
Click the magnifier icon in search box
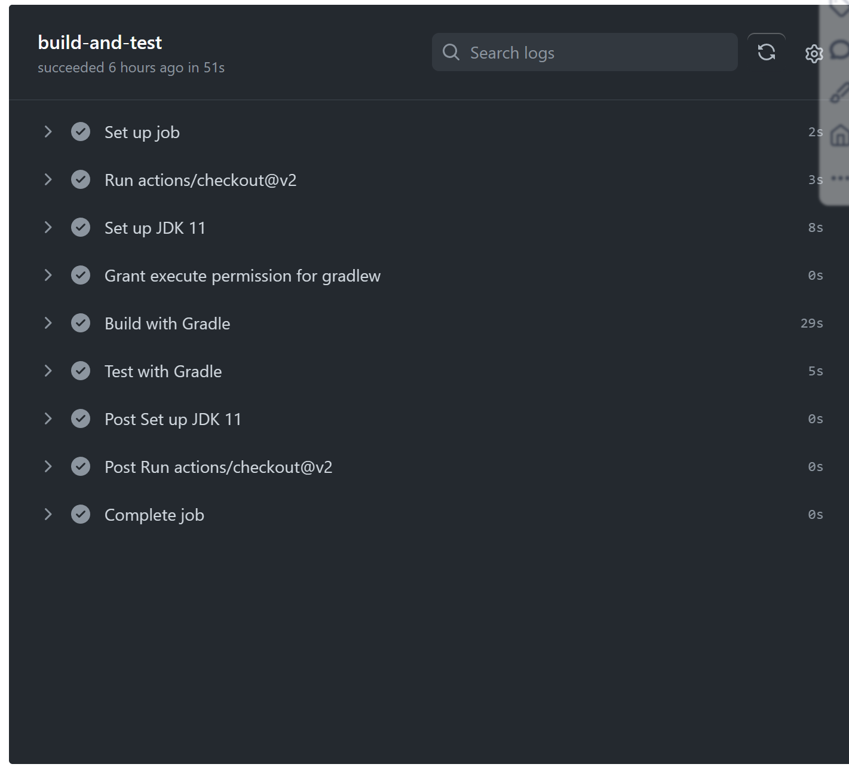pos(451,53)
